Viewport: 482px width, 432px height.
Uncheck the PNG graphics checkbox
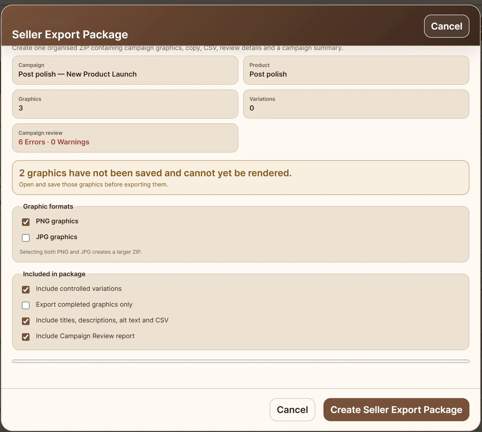[26, 222]
